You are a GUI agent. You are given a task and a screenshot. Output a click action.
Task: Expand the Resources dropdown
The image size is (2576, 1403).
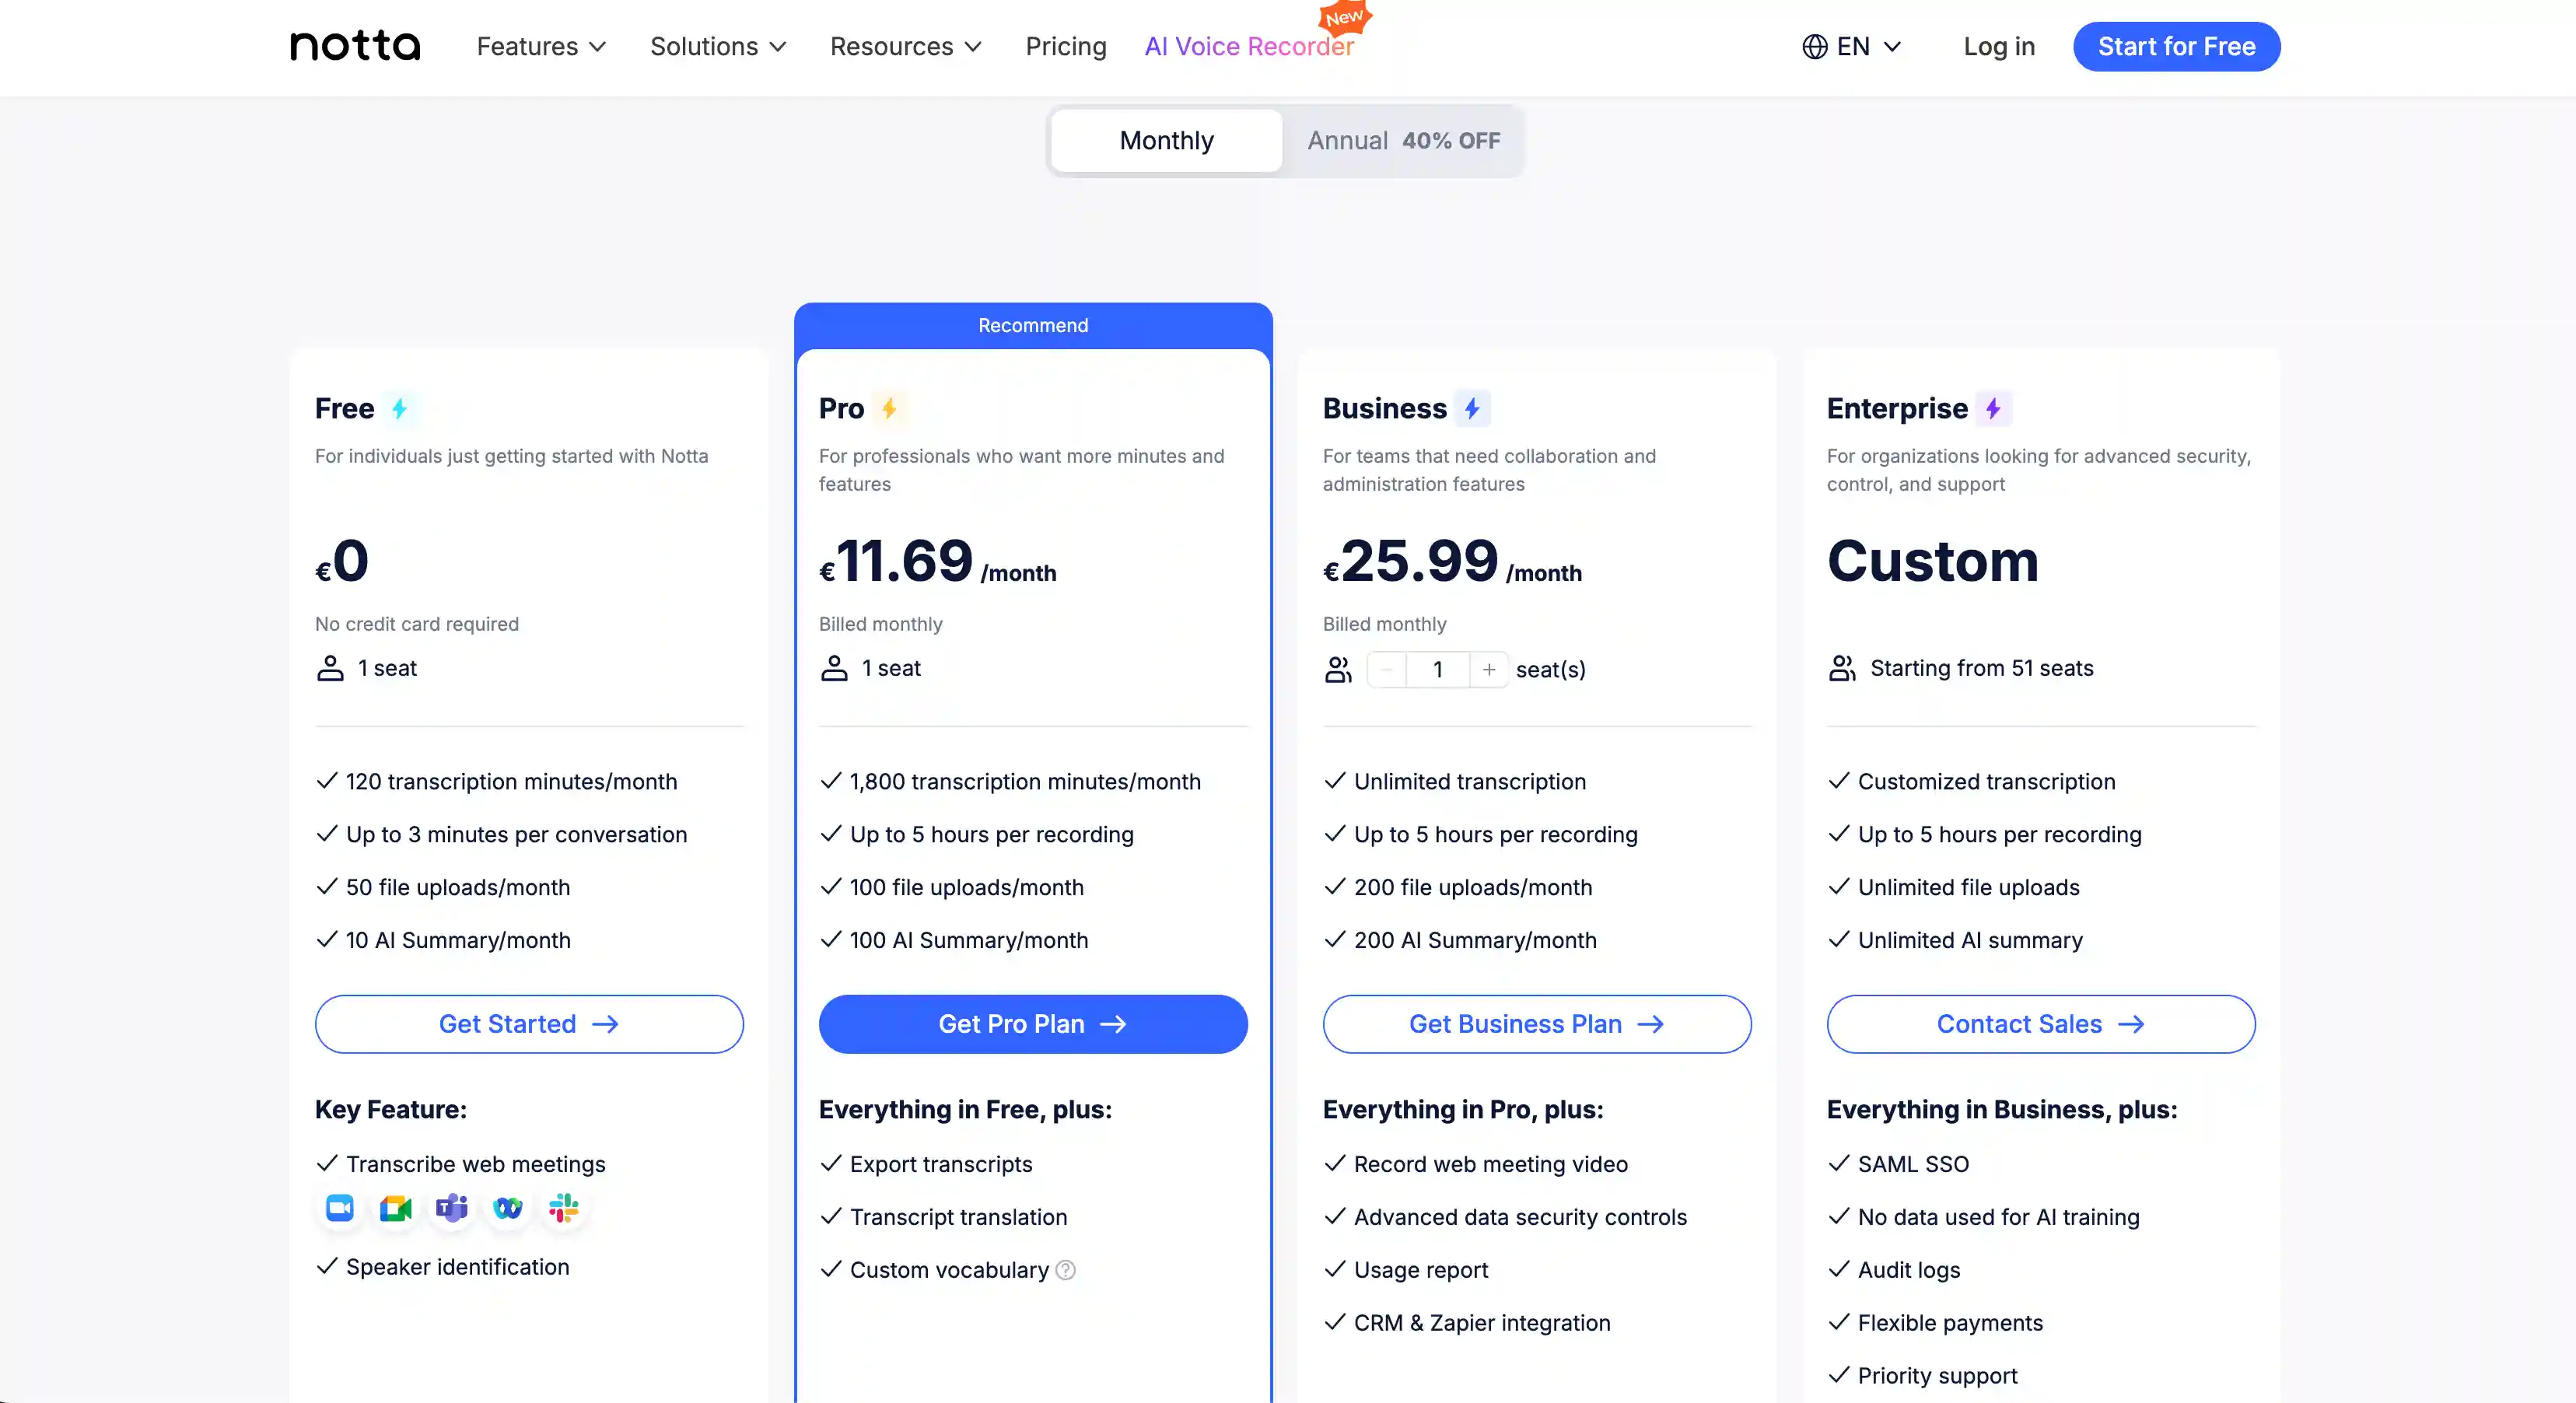pos(905,46)
